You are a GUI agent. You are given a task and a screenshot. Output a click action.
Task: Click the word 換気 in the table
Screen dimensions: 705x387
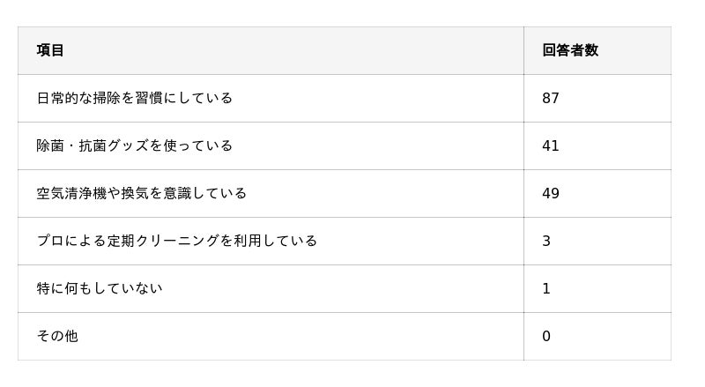coord(135,193)
